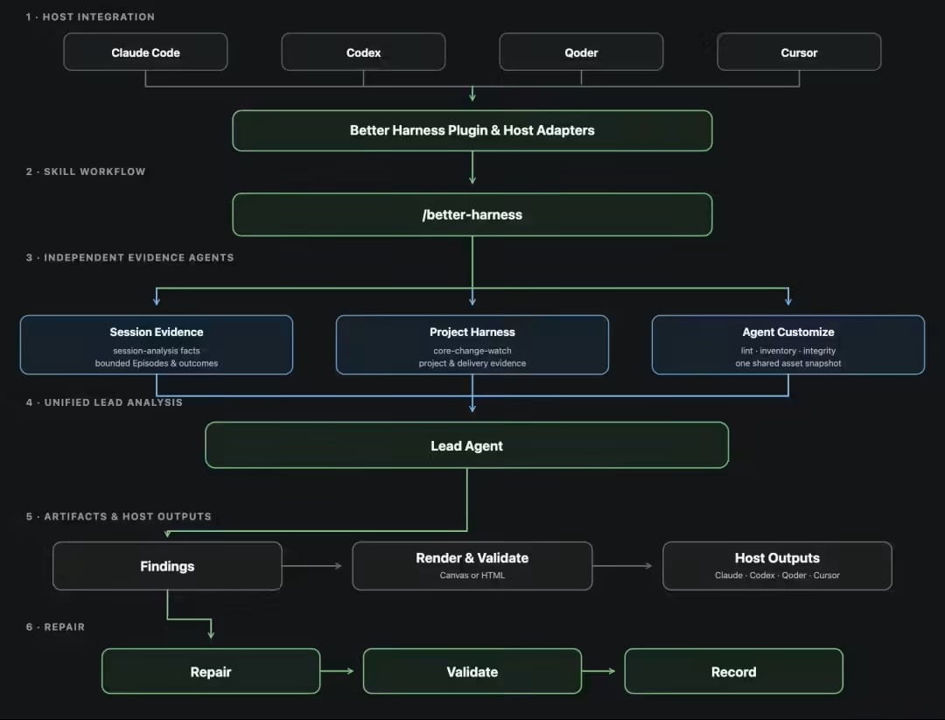
Task: Click the '1 · HOST INTEGRATION' section label
Action: [90, 17]
